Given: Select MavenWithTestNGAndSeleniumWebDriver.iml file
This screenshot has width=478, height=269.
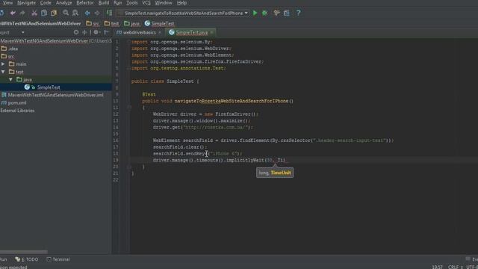Looking at the screenshot, I should point(56,95).
